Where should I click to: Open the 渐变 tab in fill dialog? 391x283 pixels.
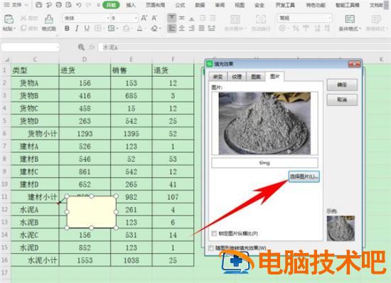(218, 77)
